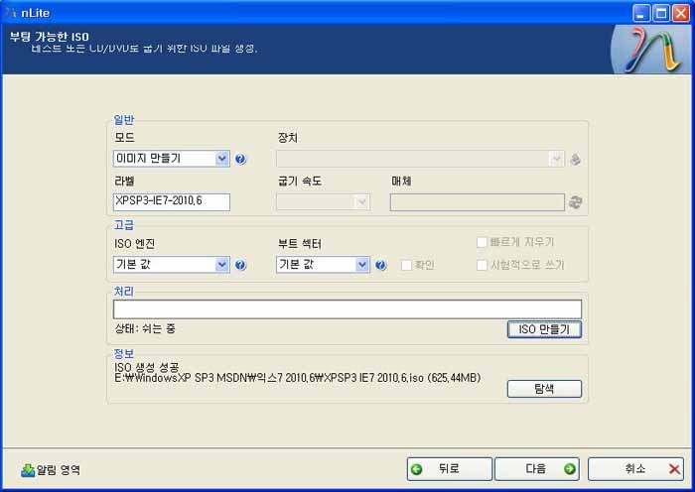Click the 알림 영역 tray icon
The image size is (695, 492).
(28, 470)
